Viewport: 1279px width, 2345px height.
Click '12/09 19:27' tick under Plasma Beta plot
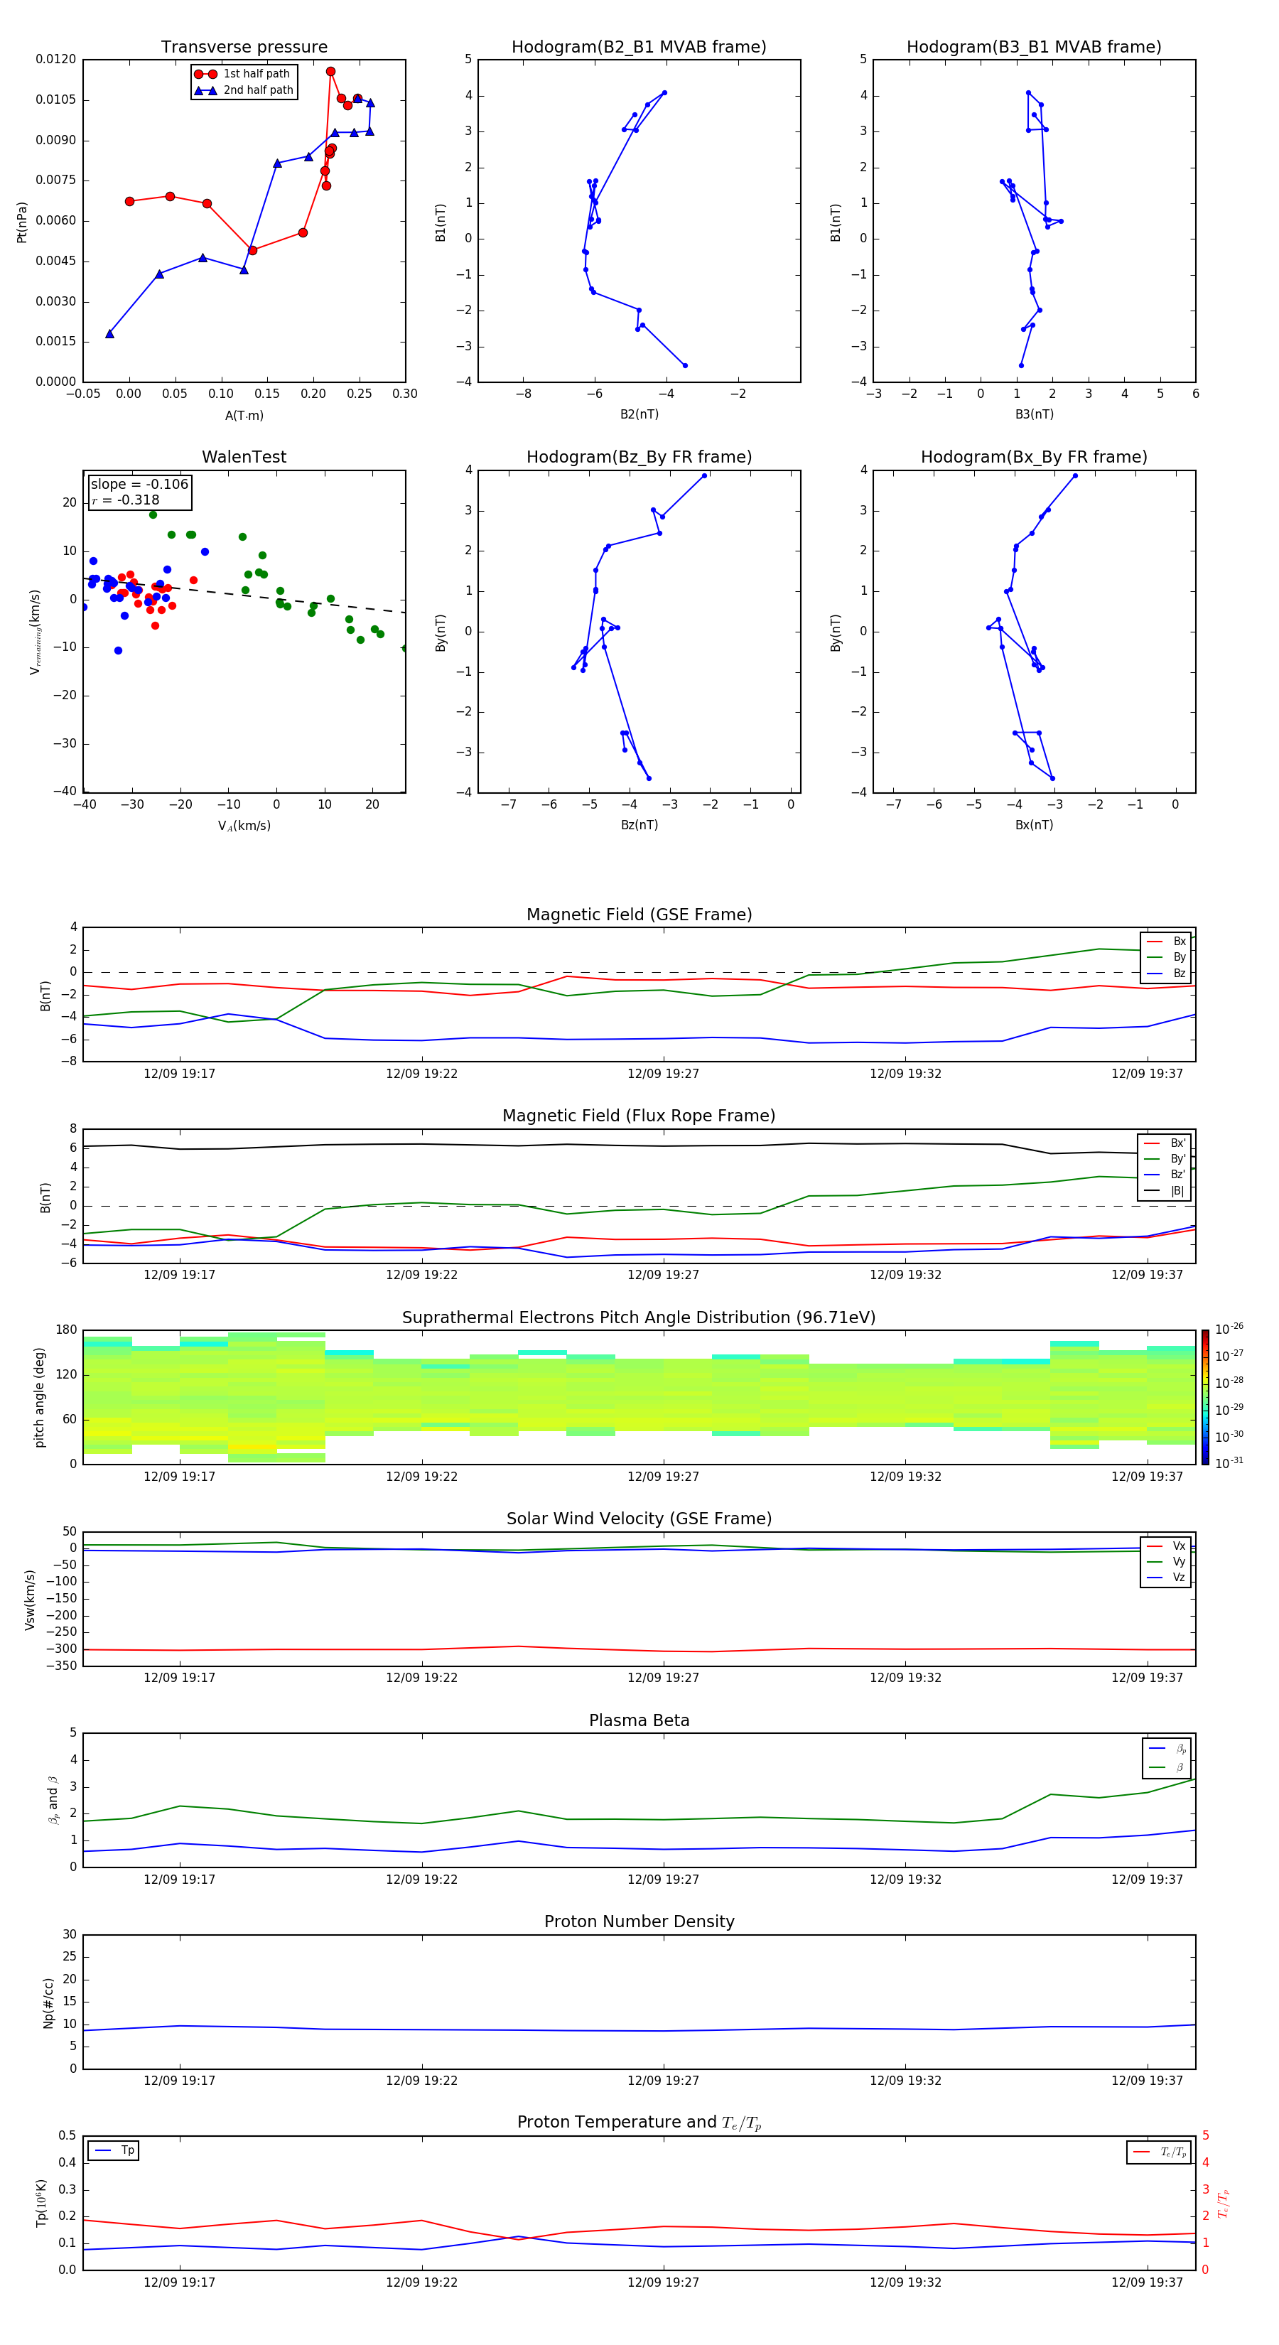663,1880
